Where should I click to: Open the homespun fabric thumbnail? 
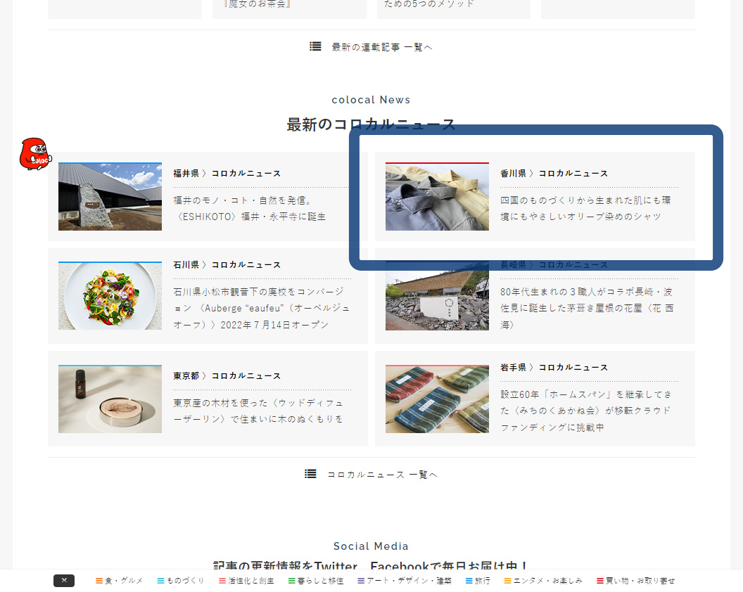(437, 399)
